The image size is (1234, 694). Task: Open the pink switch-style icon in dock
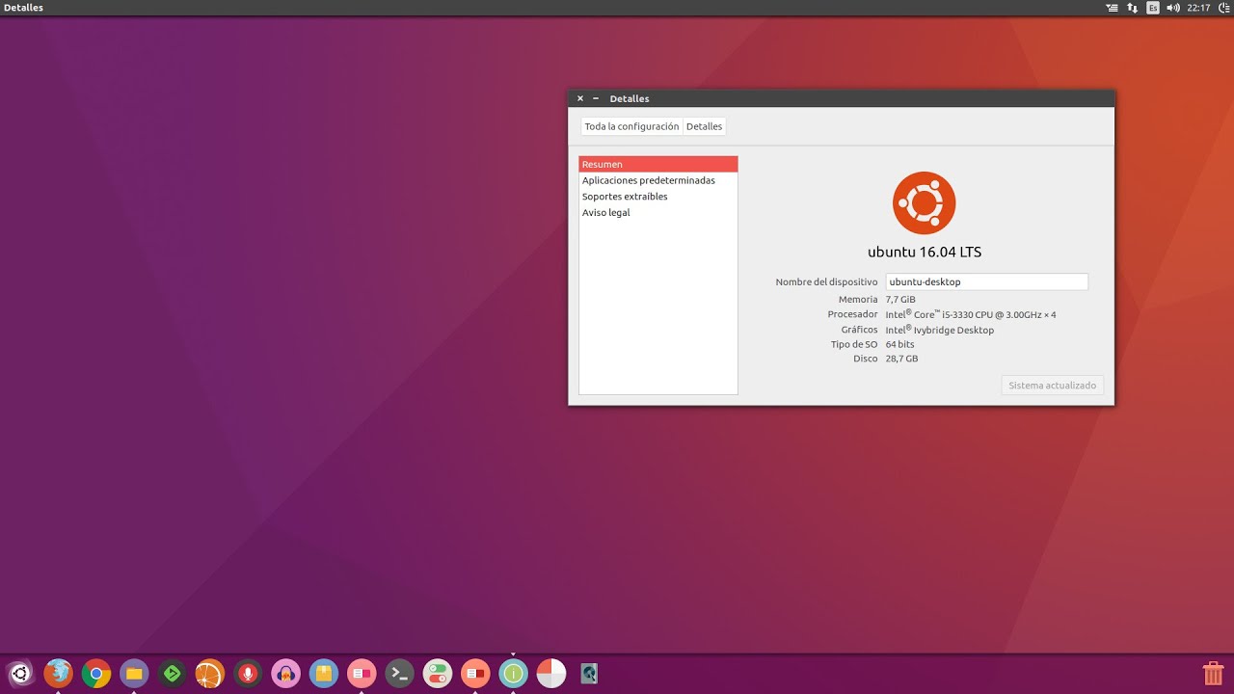362,673
